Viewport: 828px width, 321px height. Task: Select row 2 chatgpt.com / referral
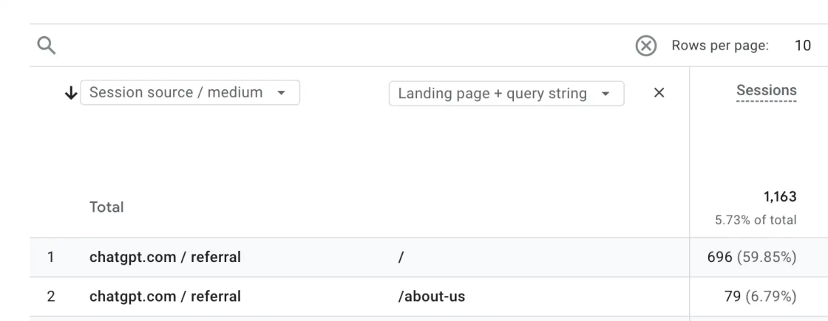[165, 297]
